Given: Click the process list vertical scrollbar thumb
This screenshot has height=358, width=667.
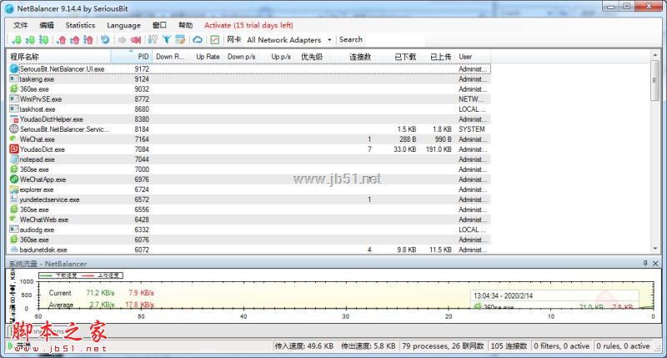Looking at the screenshot, I should tap(655, 80).
